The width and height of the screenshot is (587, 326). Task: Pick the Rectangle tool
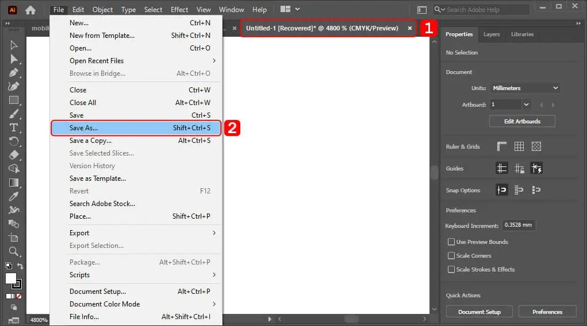(x=14, y=100)
